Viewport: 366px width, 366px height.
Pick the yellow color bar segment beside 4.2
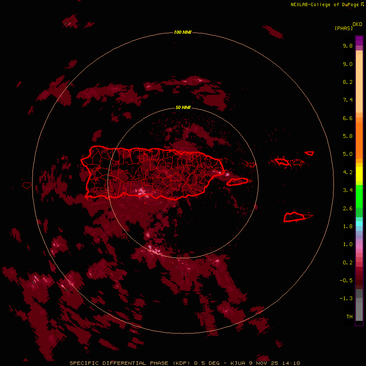pos(359,174)
